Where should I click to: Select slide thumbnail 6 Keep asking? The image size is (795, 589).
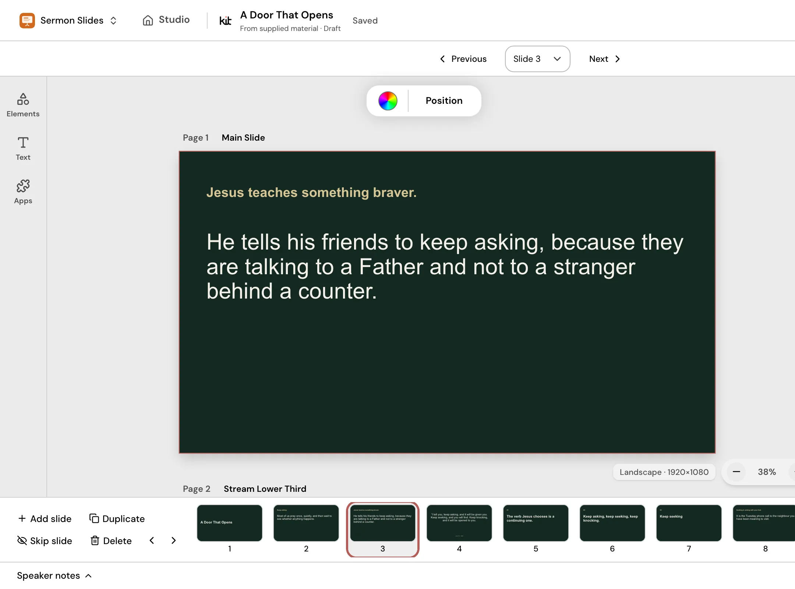[612, 523]
